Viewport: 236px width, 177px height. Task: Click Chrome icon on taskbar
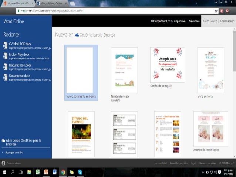(x=63, y=172)
